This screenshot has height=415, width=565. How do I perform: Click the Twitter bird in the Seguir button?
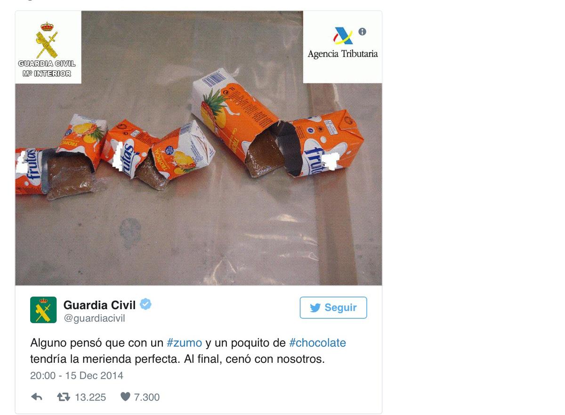[315, 308]
